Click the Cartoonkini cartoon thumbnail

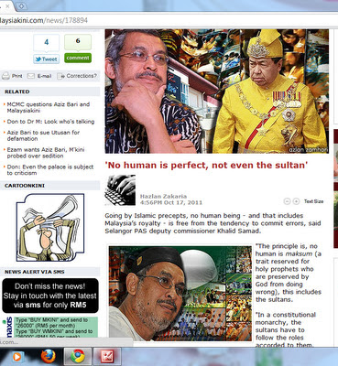50,228
